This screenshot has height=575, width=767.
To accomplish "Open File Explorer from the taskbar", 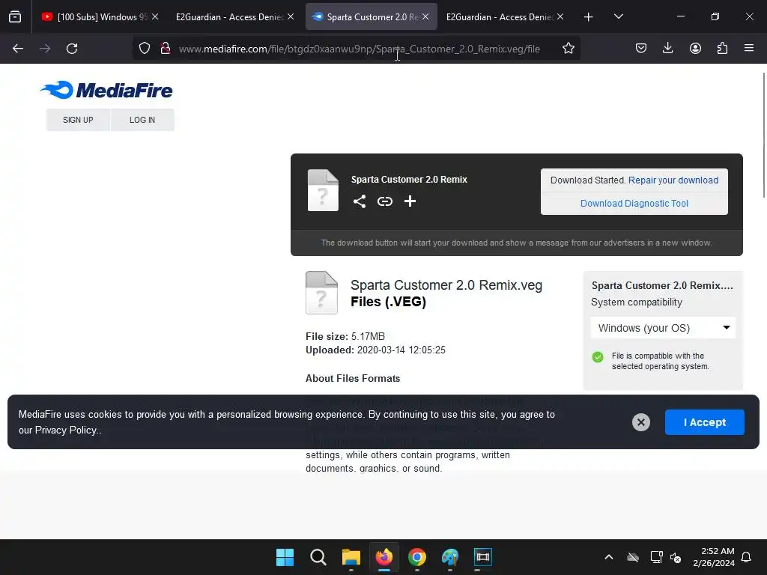I will coord(351,557).
